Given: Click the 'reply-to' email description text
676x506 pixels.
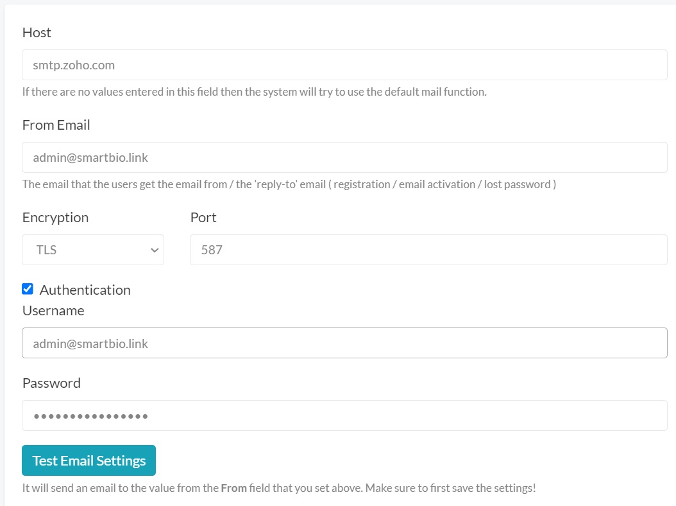Looking at the screenshot, I should (x=289, y=184).
